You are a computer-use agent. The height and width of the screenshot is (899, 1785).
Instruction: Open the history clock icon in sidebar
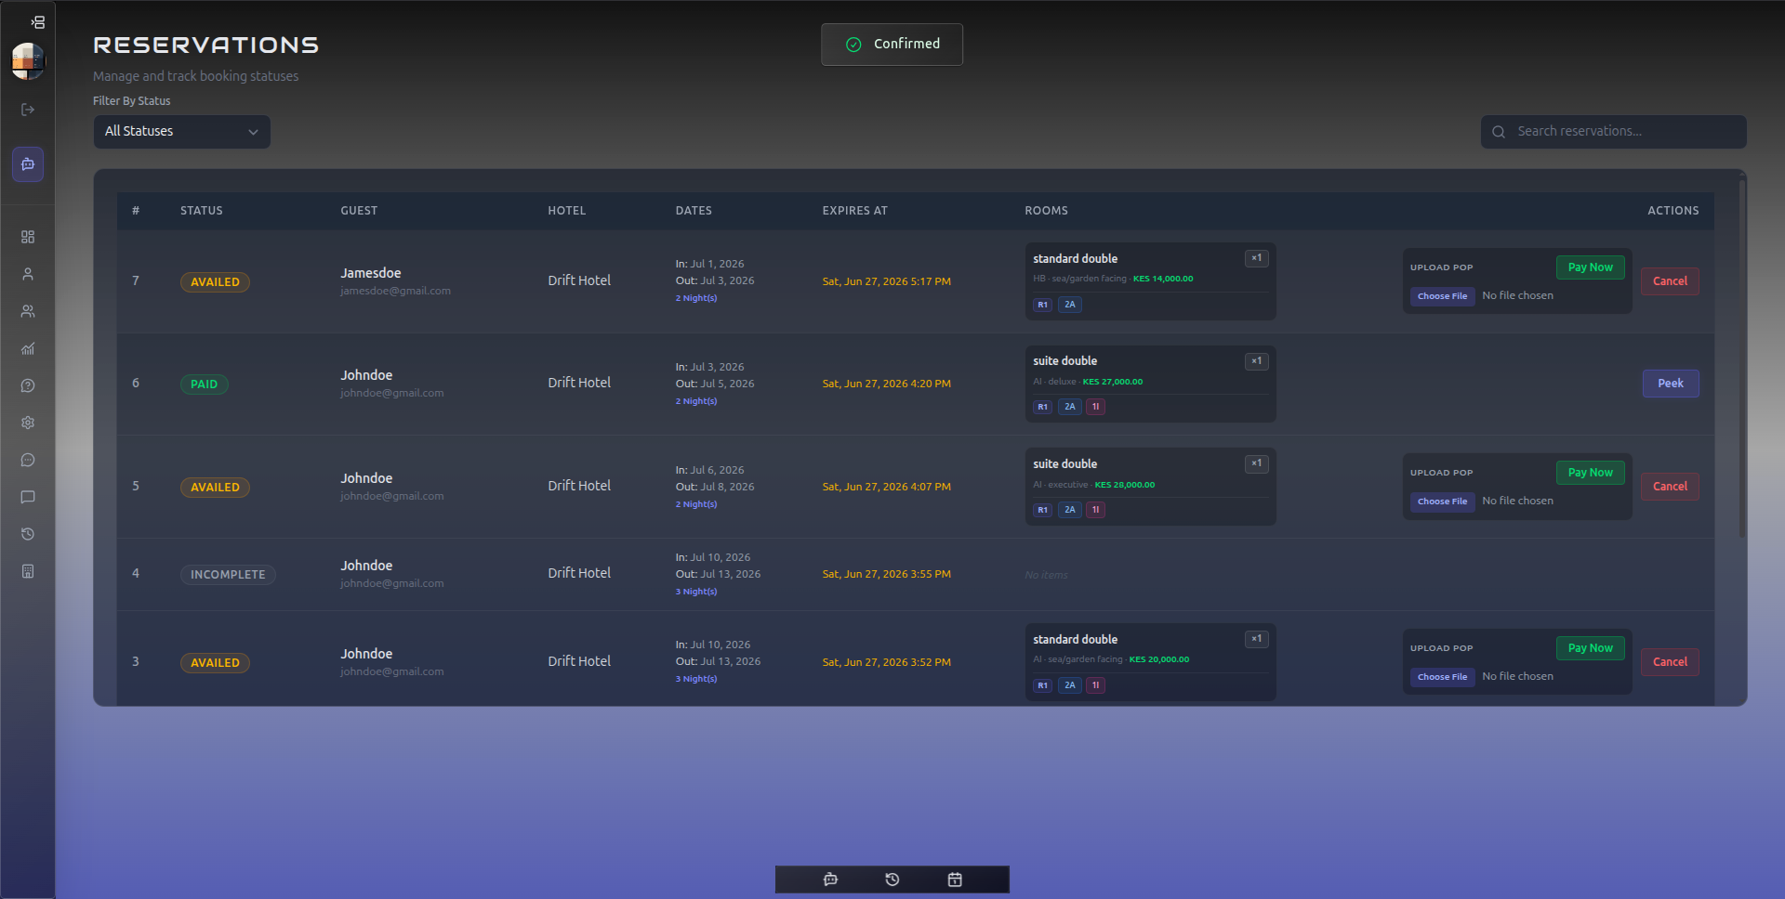pyautogui.click(x=28, y=534)
